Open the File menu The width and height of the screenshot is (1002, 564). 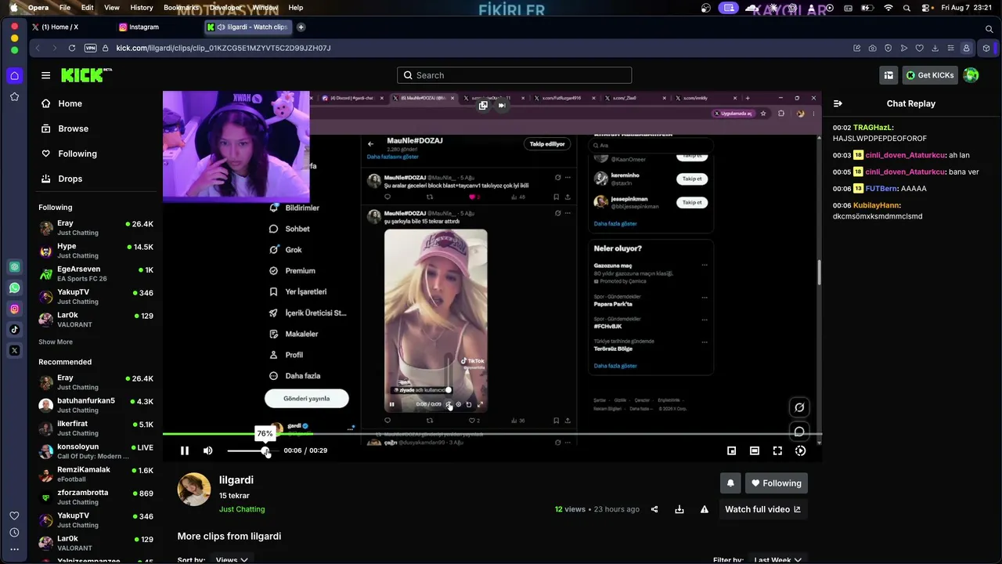tap(65, 8)
